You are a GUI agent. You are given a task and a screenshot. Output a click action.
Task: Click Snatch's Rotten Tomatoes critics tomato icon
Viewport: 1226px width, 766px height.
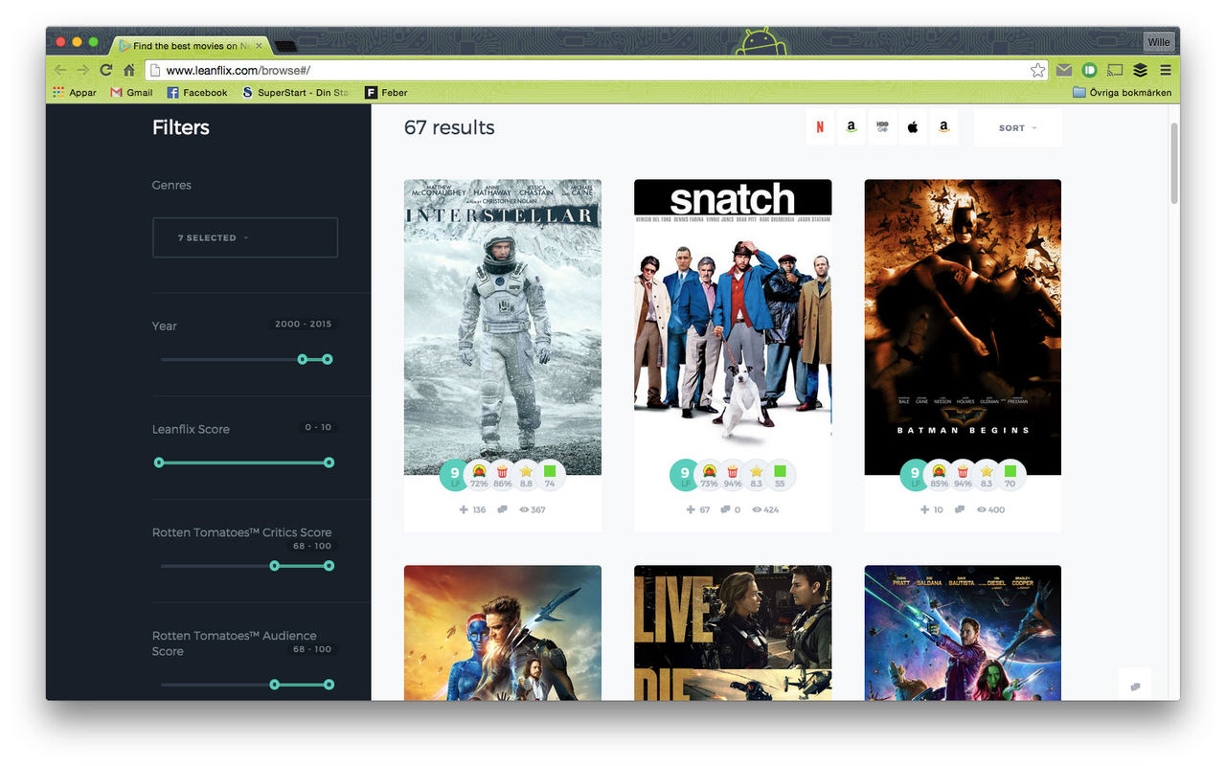tap(709, 471)
